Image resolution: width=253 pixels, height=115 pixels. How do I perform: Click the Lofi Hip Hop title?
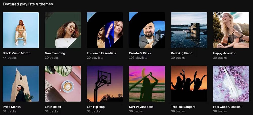96,107
